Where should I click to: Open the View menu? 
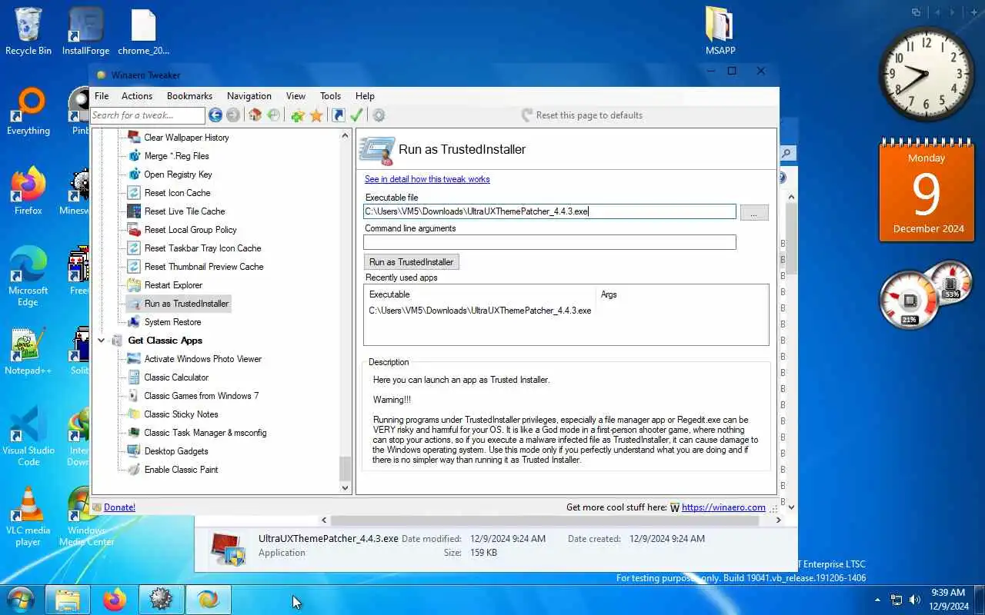coord(295,96)
